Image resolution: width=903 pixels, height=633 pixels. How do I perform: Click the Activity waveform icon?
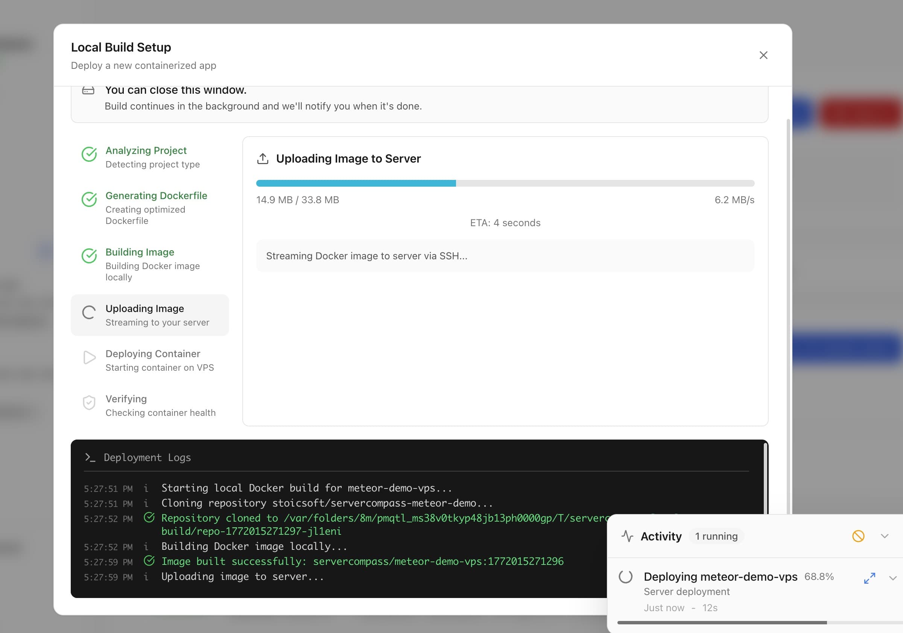[627, 536]
